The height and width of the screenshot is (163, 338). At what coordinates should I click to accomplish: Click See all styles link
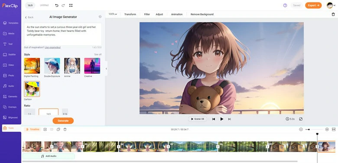pyautogui.click(x=97, y=54)
